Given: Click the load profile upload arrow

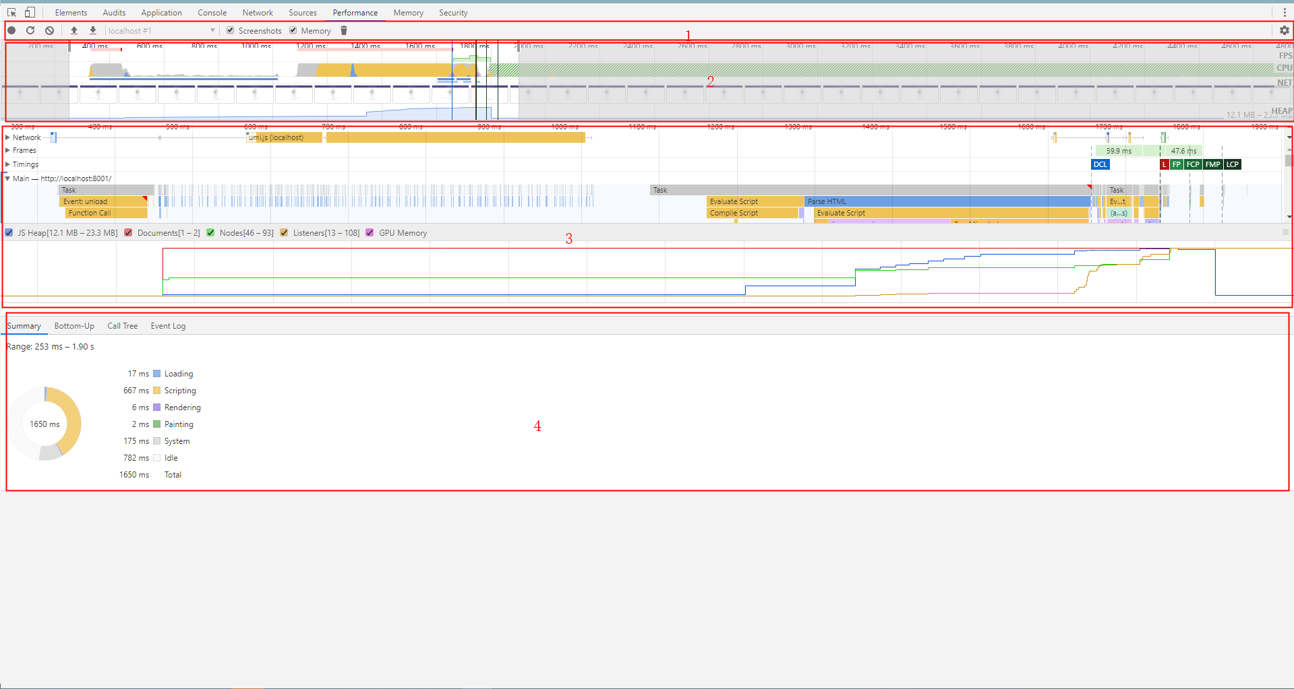Looking at the screenshot, I should tap(74, 30).
